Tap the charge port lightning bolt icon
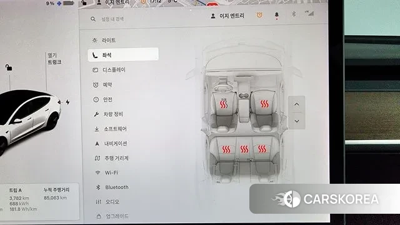The image size is (400, 225). [67, 102]
